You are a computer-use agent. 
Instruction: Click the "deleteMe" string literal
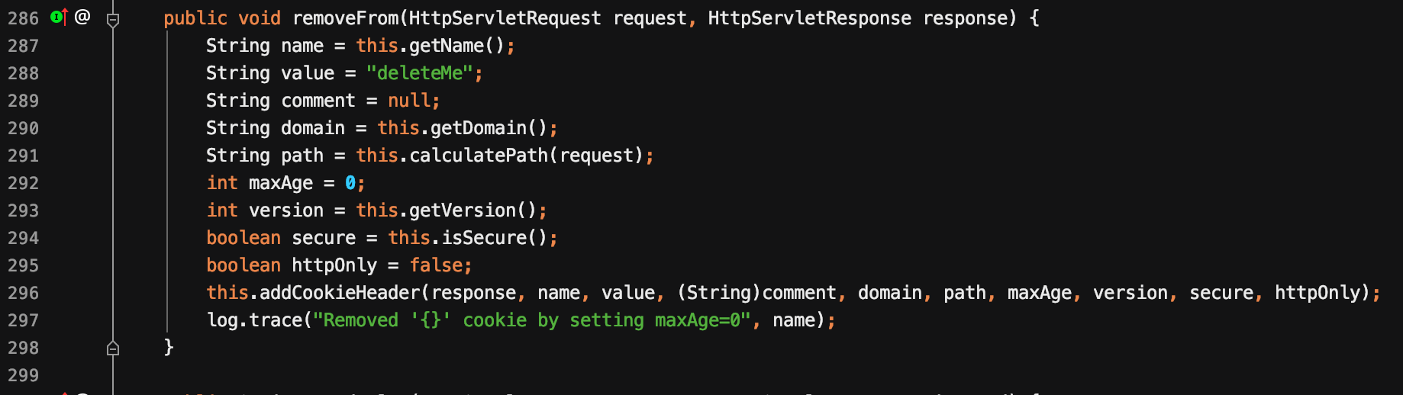(419, 73)
